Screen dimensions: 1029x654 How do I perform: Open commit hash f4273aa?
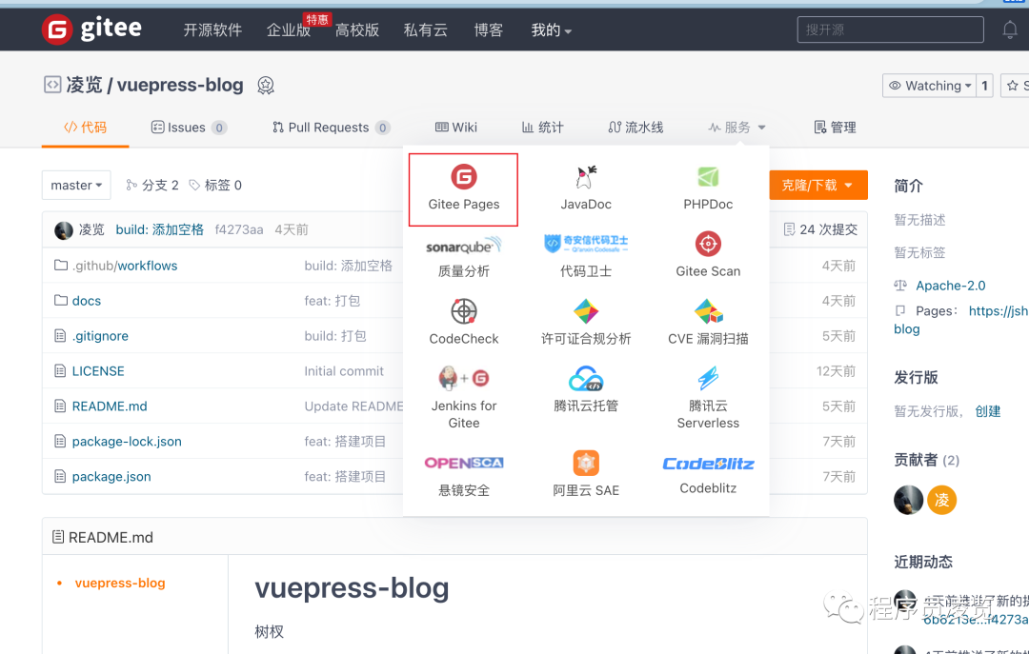(x=239, y=229)
